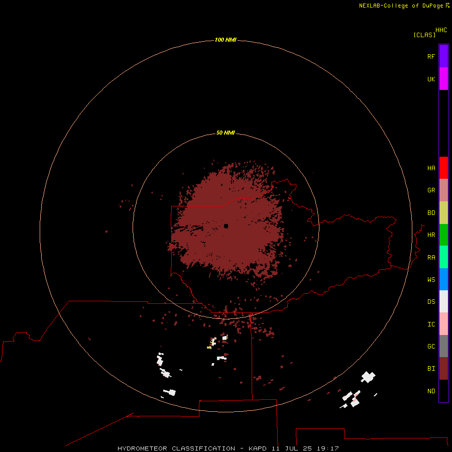Click the ND legend label
The image size is (452, 452).
[x=431, y=391]
